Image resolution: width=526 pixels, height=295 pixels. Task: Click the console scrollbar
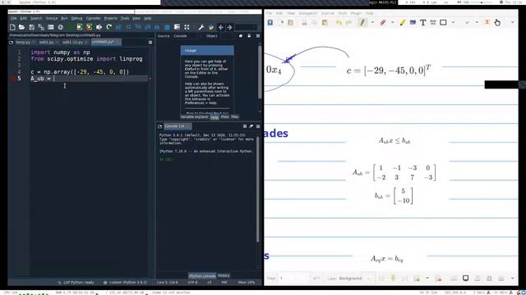coord(257,189)
